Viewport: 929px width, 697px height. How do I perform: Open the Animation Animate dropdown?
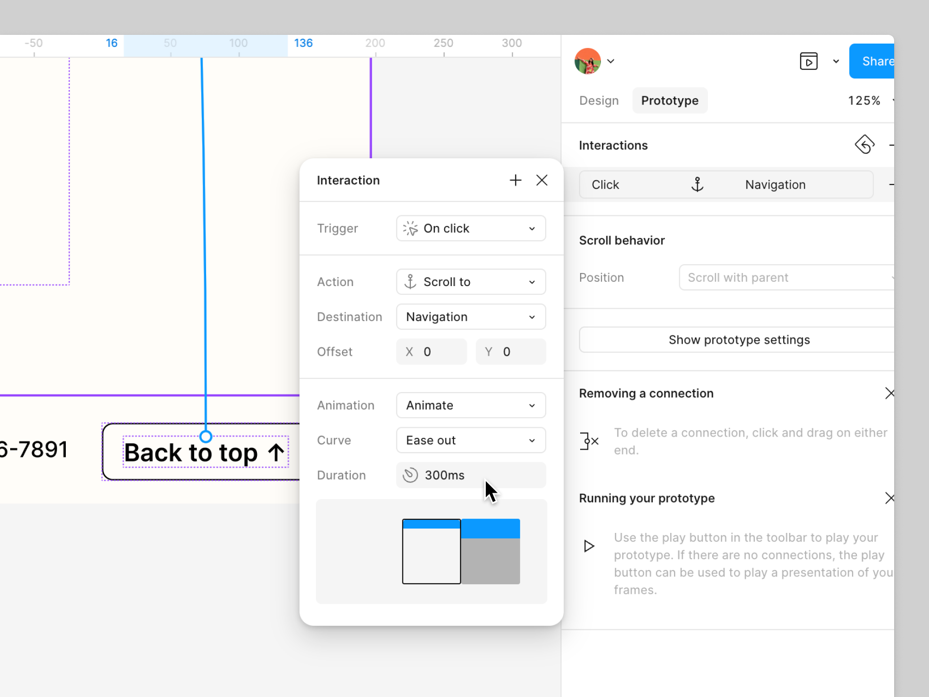471,405
